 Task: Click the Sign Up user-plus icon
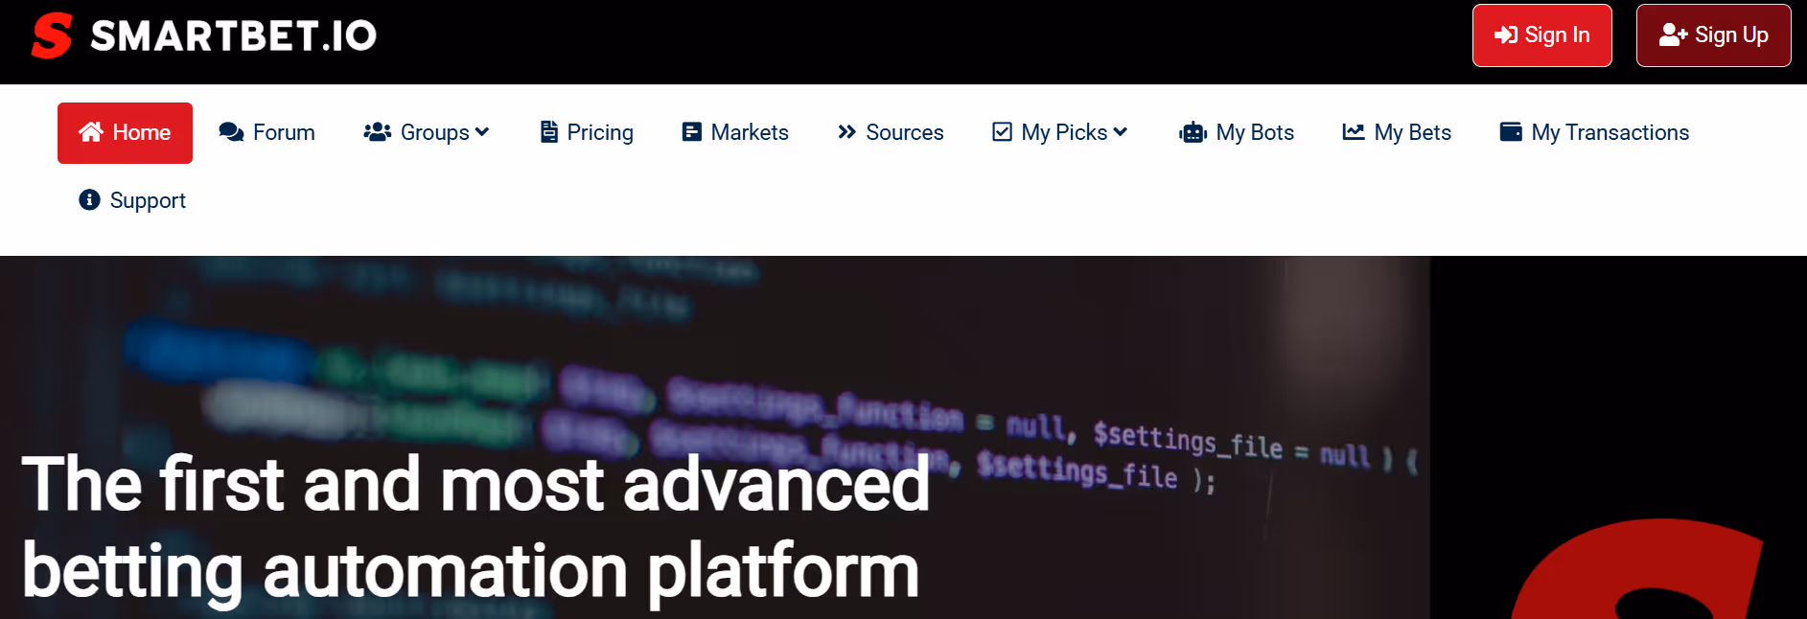point(1673,35)
